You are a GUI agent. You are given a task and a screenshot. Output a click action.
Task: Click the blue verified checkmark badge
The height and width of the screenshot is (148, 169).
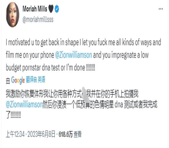[57, 9]
